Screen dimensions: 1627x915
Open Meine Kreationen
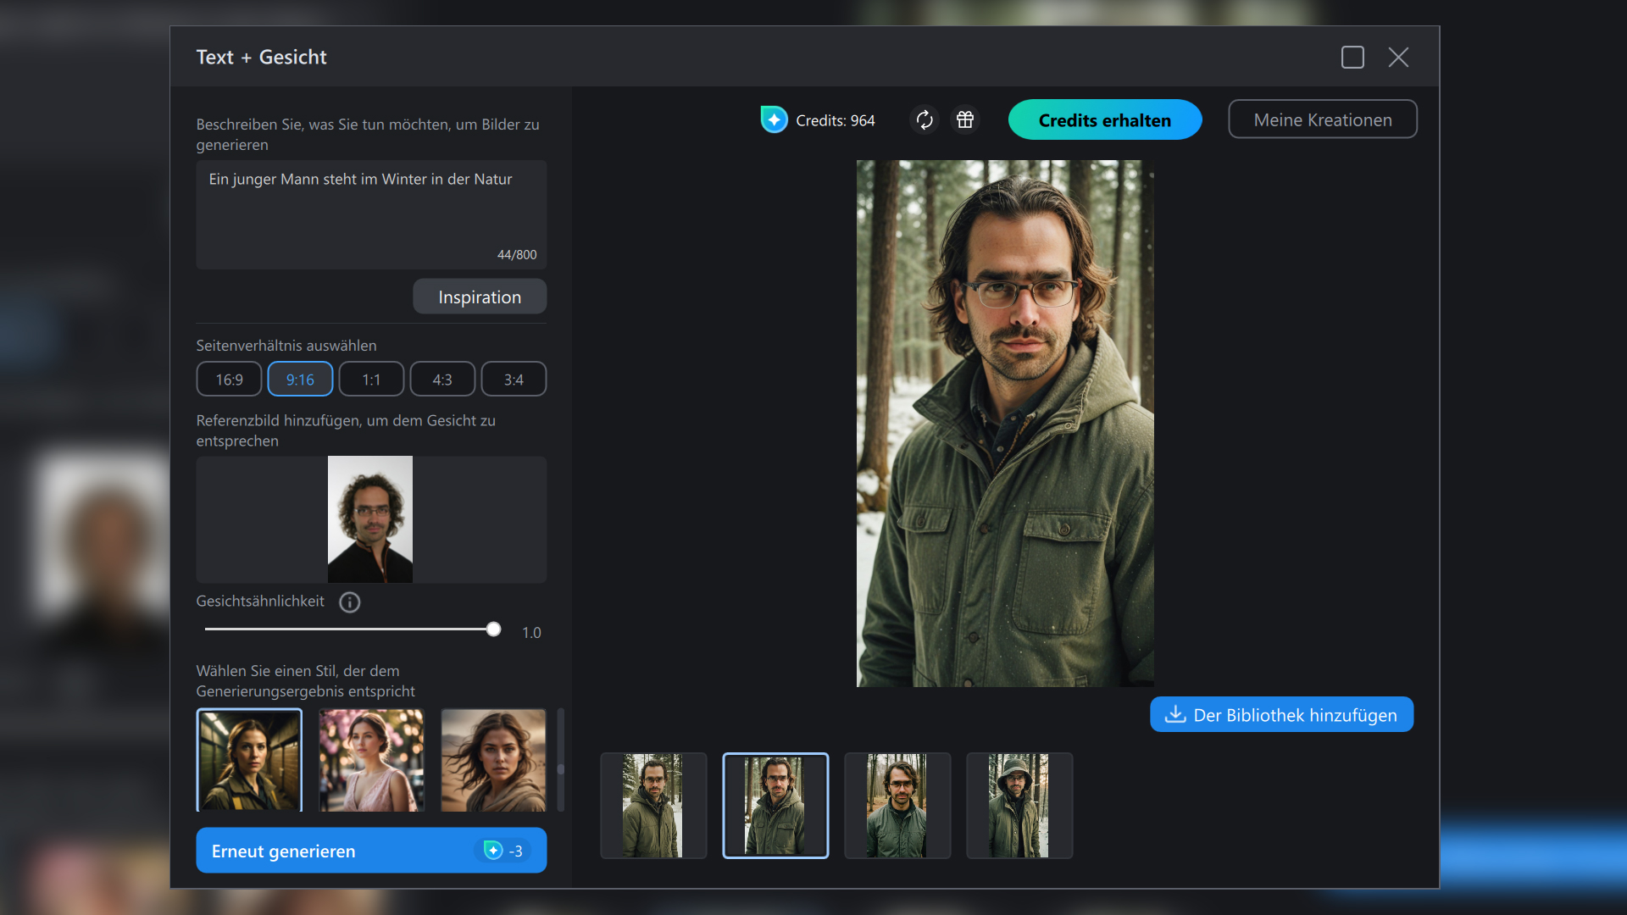pos(1322,120)
